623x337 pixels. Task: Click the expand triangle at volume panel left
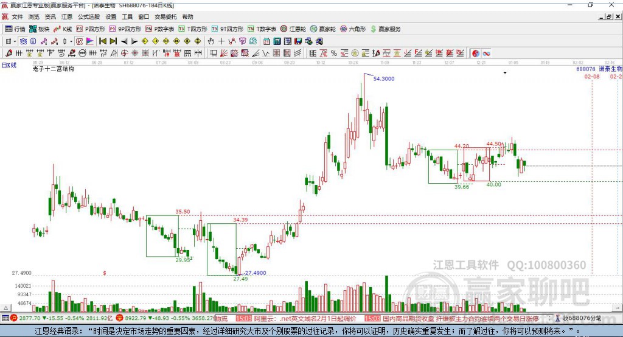[x=5, y=308]
